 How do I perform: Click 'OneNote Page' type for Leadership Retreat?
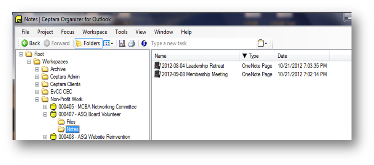tap(257, 66)
